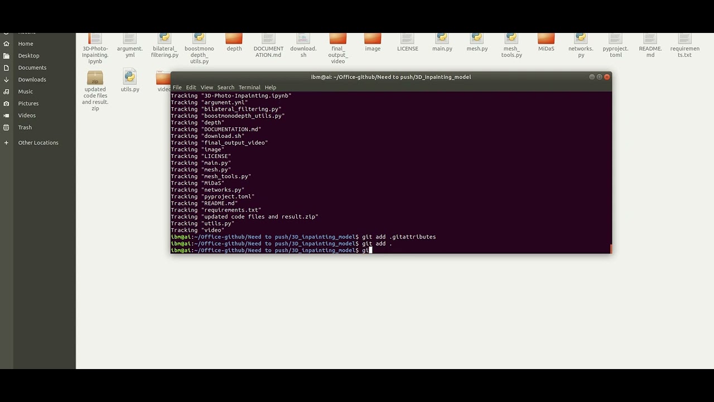Open Other Locations in the sidebar

(38, 143)
